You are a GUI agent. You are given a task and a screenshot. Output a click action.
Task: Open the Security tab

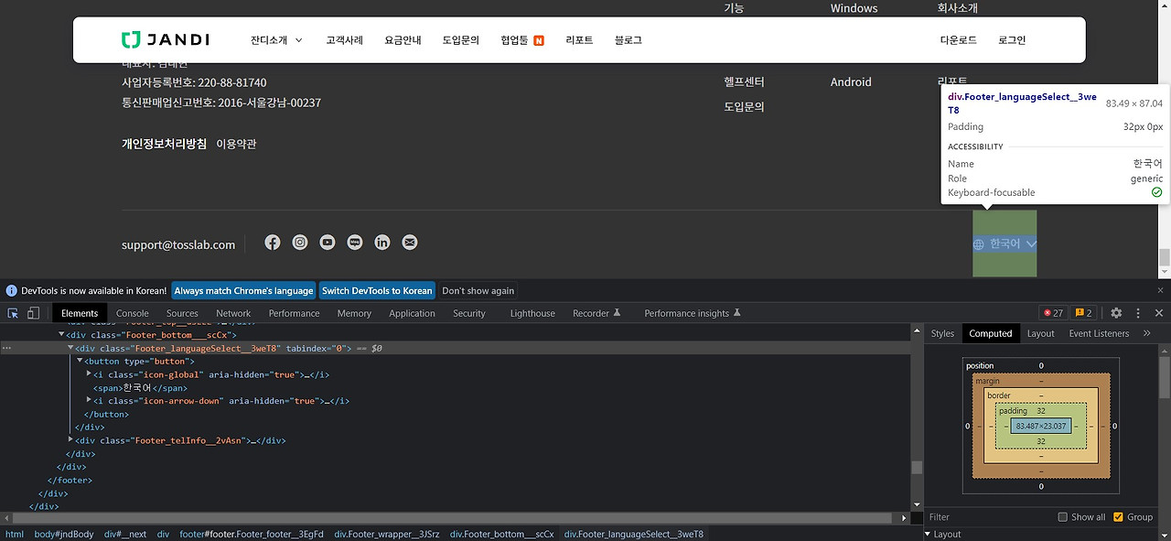[469, 313]
